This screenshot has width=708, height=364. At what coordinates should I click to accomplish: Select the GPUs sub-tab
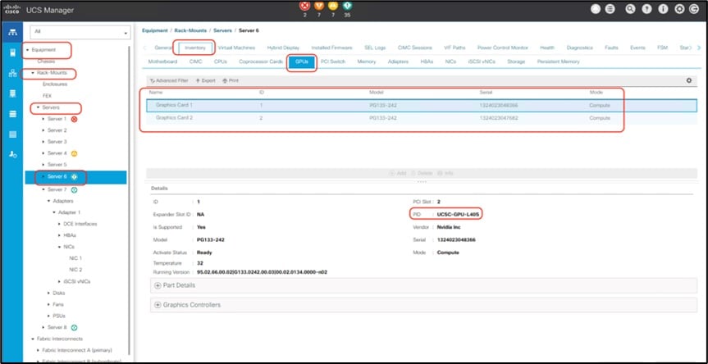302,61
